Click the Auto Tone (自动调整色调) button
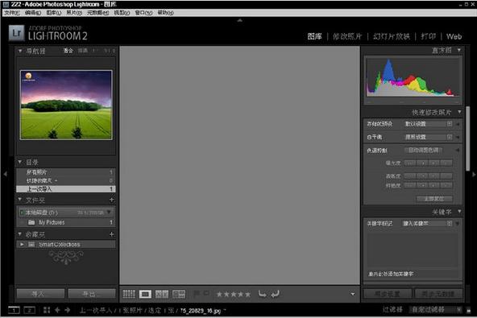This screenshot has width=477, height=318. [424, 151]
